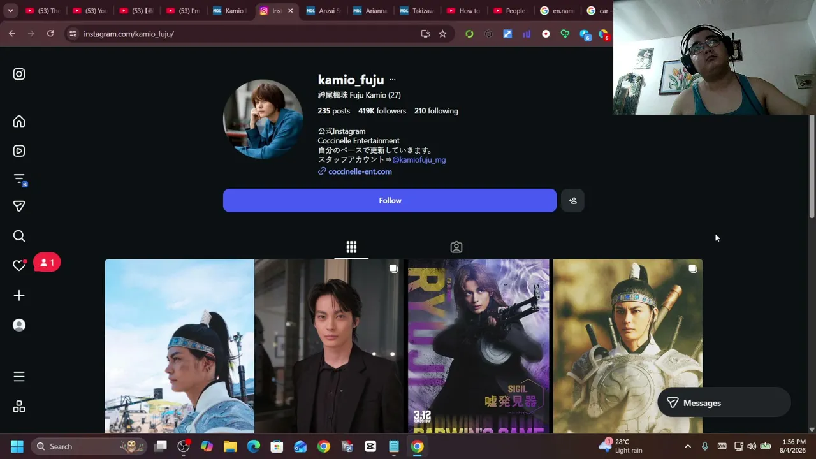This screenshot has height=459, width=816.
Task: Open the Darwin's Game poster post
Action: [x=478, y=346]
